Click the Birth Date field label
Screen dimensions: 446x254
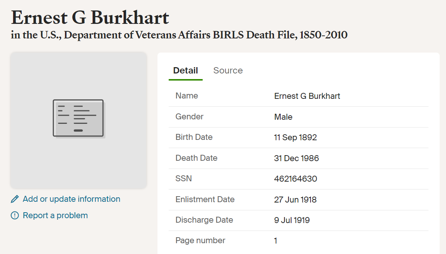194,137
